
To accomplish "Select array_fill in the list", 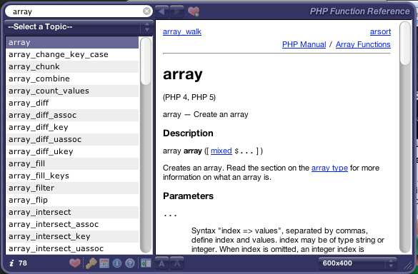I will 72,163.
